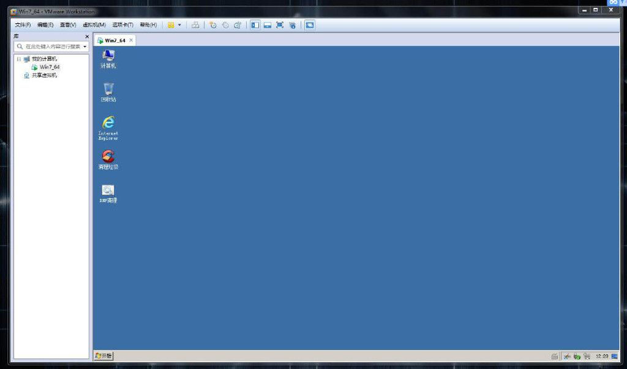Viewport: 627px width, 369px height.
Task: Open the 文件(F) menu
Action: tap(23, 25)
